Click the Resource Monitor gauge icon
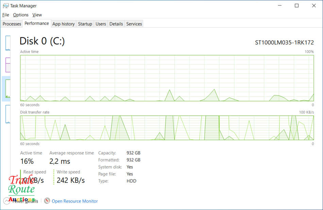323x210 pixels. pyautogui.click(x=47, y=201)
